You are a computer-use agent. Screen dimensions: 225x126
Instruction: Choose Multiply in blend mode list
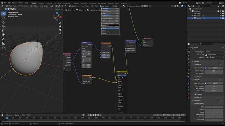120,82
